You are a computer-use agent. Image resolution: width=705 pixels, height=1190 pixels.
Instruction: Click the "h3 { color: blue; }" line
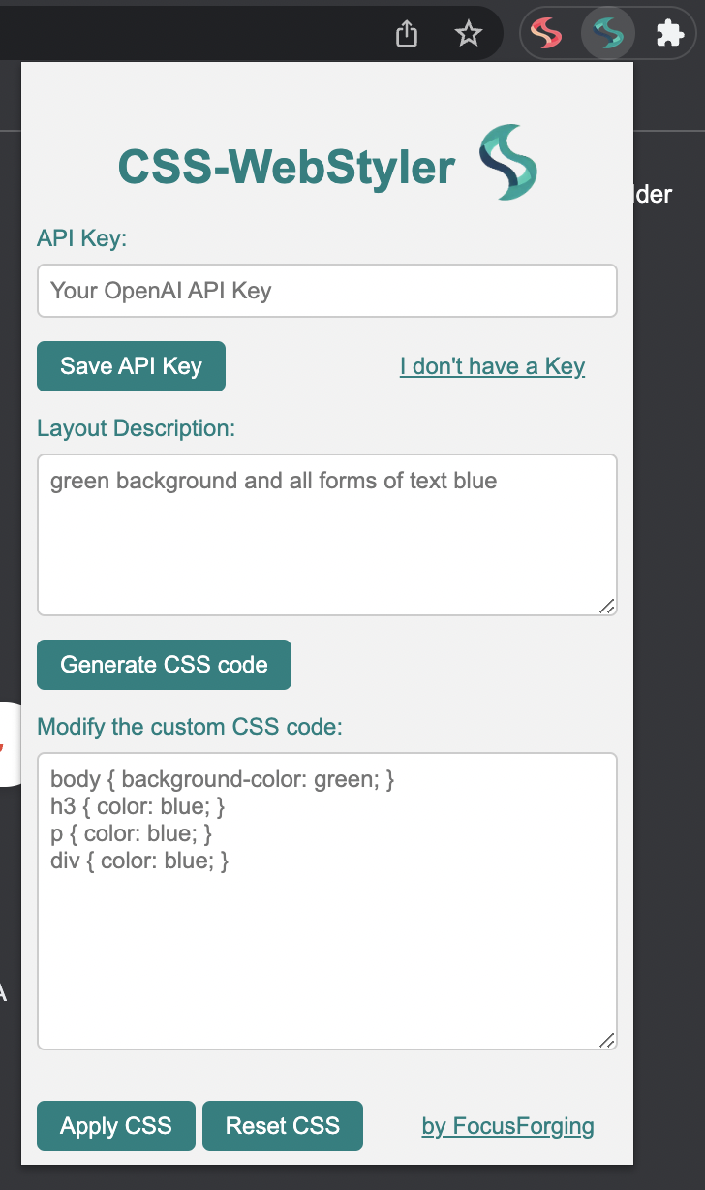click(x=139, y=806)
